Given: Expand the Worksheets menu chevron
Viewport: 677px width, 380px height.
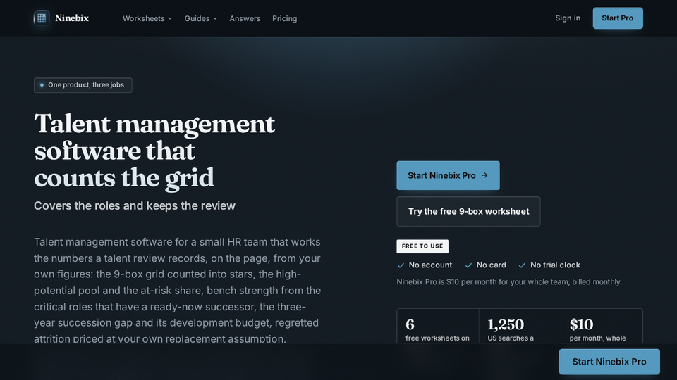Looking at the screenshot, I should 170,18.
